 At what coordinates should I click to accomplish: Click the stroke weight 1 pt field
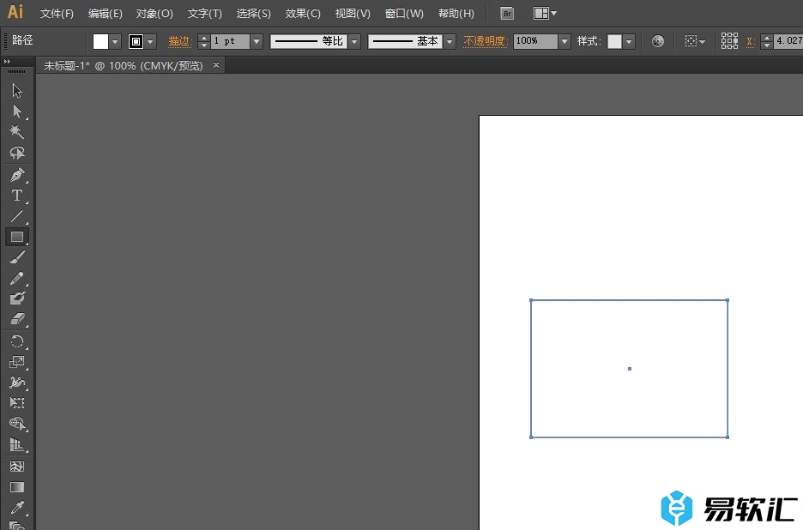pyautogui.click(x=231, y=41)
